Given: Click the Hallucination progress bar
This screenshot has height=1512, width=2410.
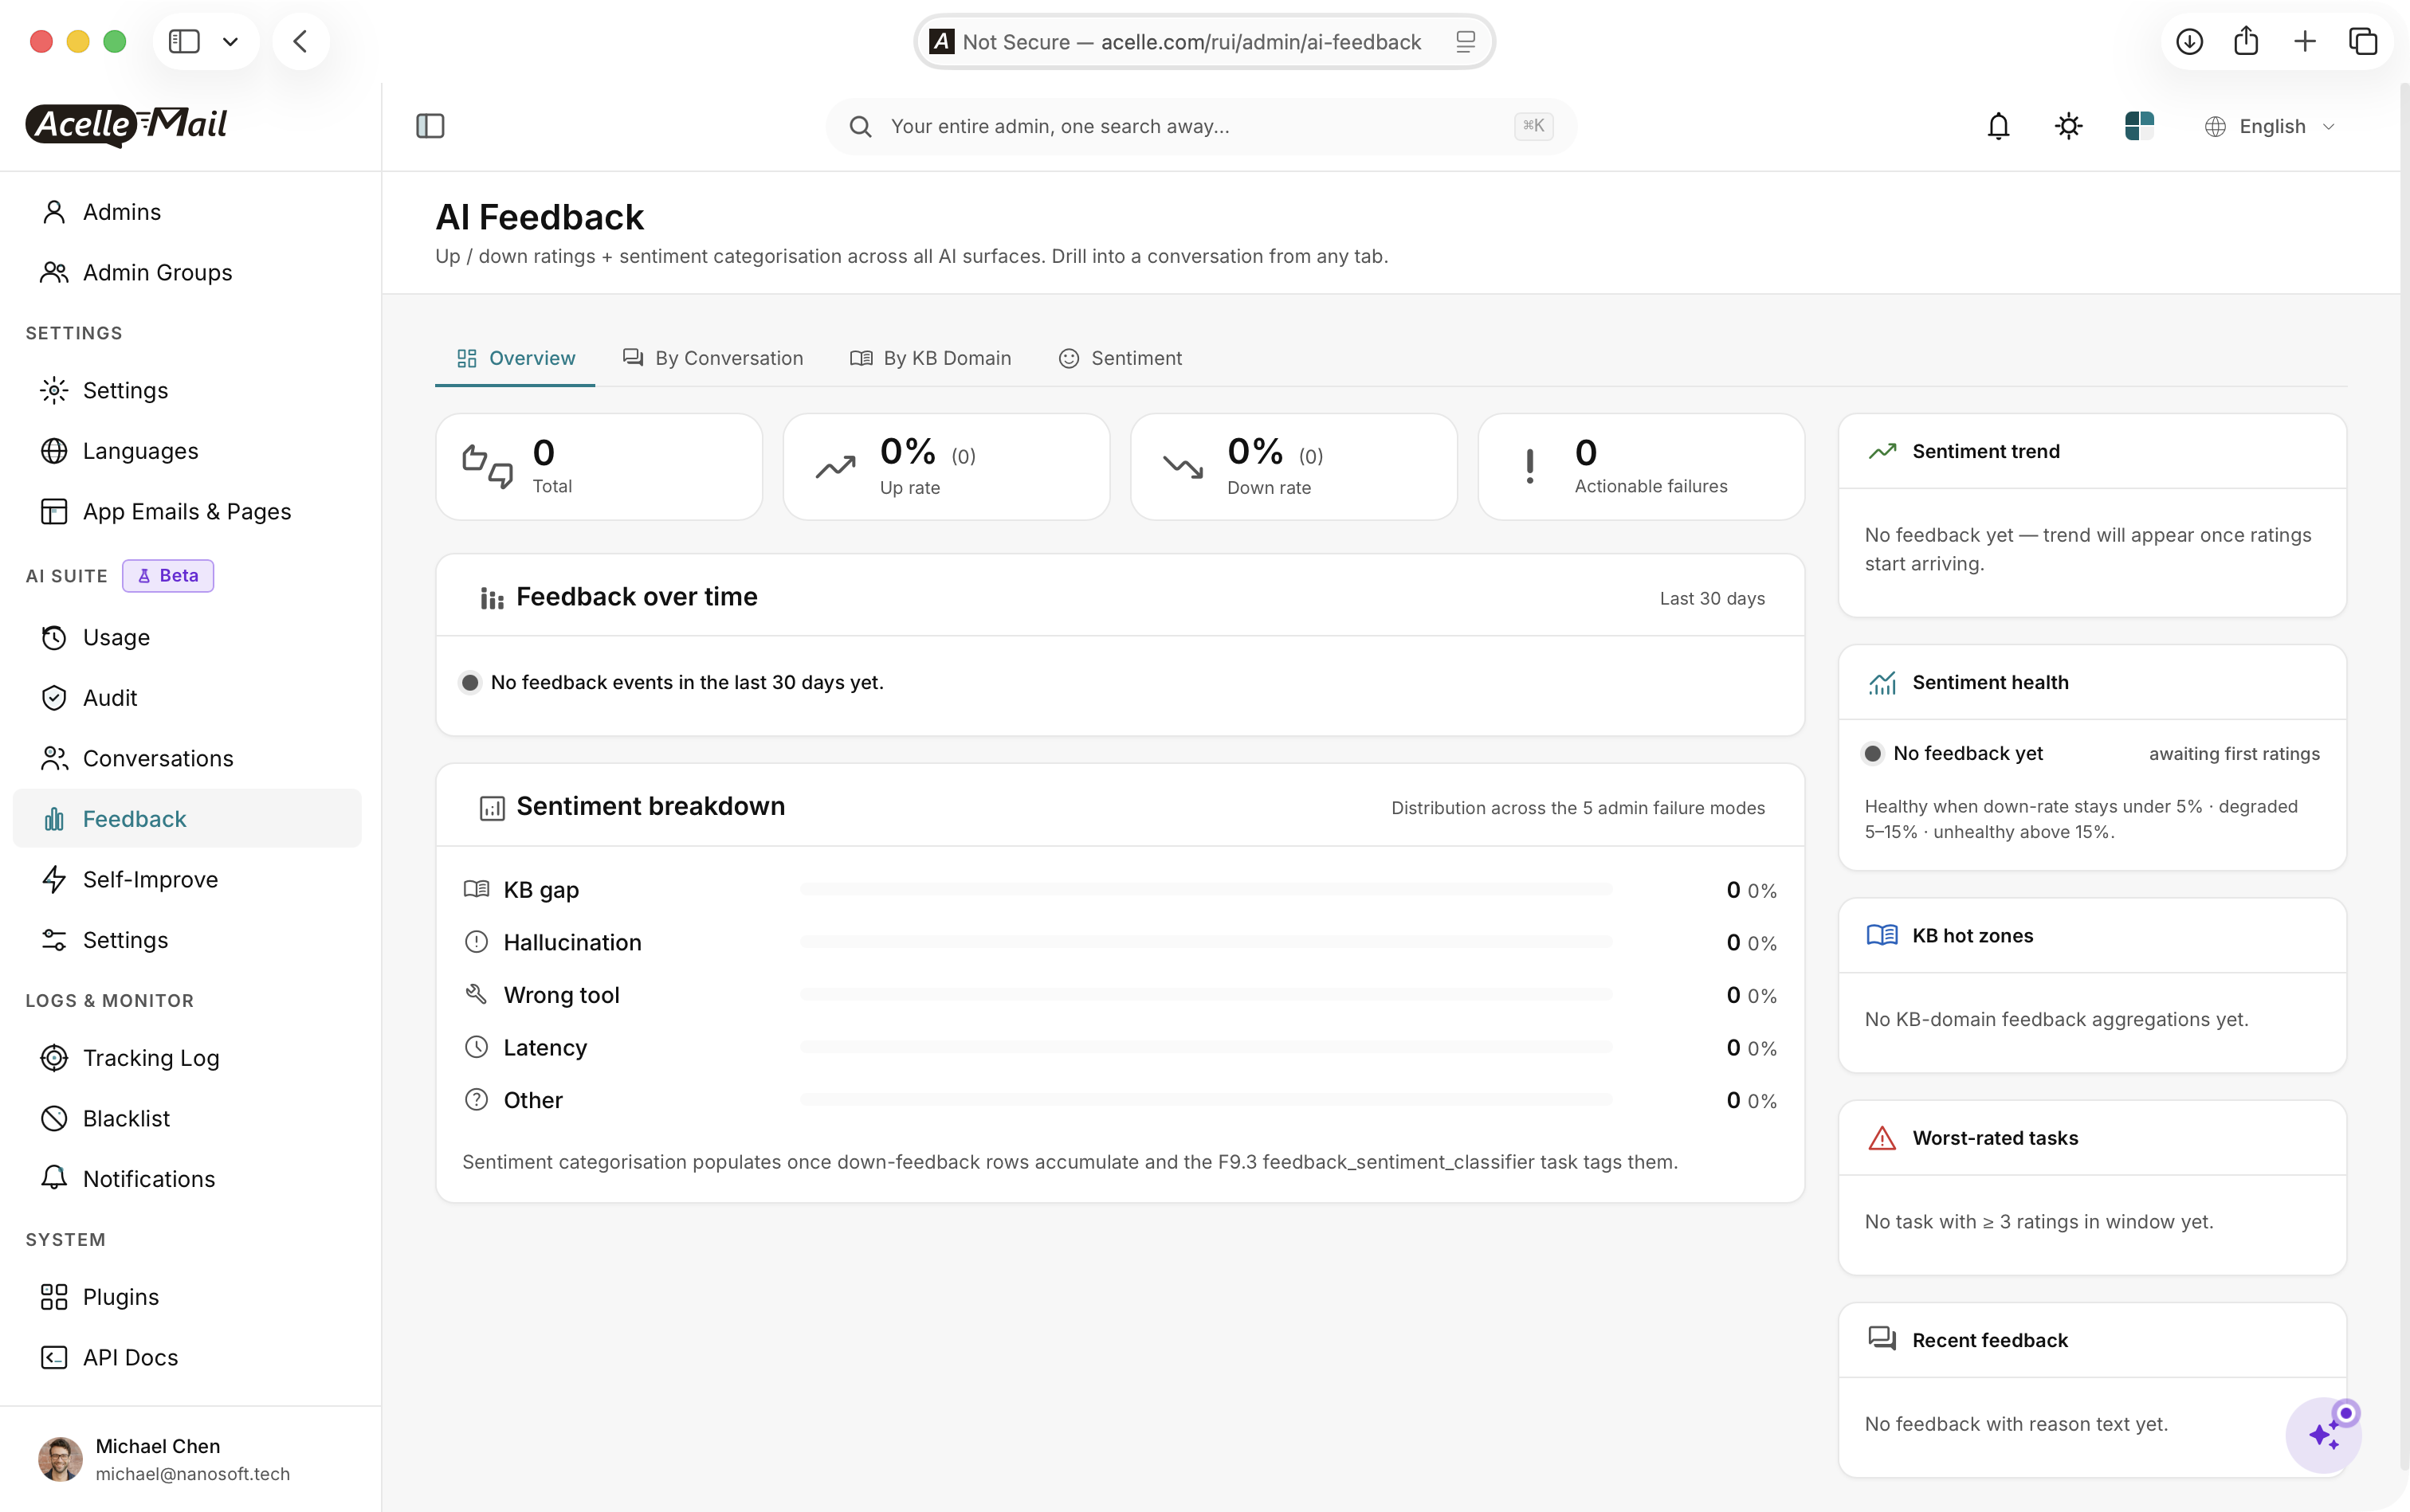Looking at the screenshot, I should (1206, 942).
